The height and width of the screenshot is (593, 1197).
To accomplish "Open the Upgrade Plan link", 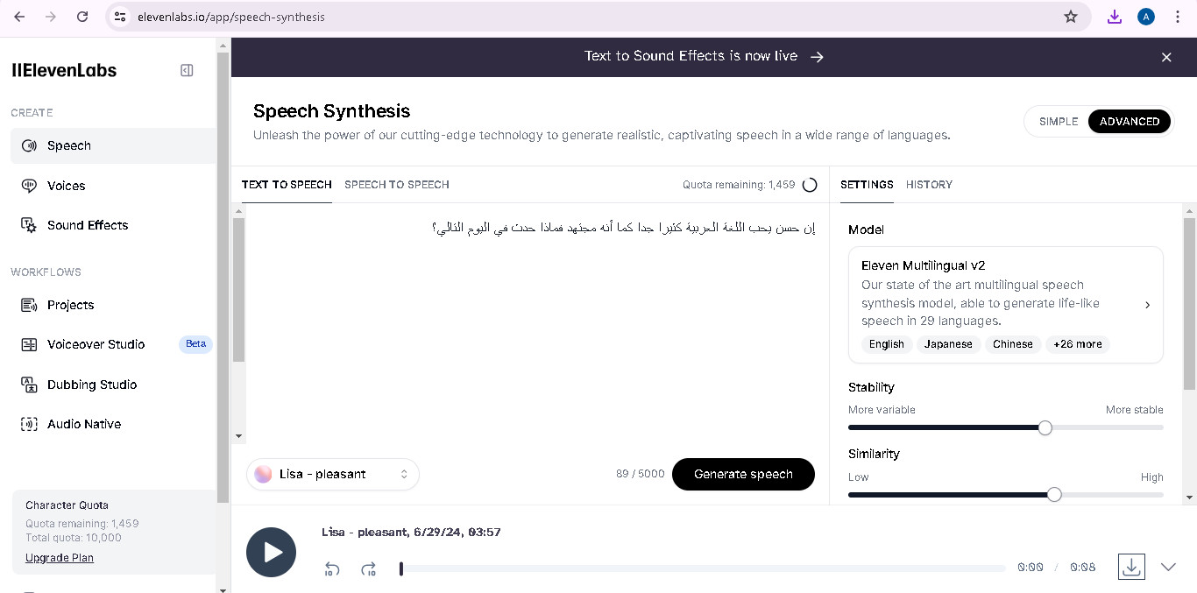I will point(60,558).
